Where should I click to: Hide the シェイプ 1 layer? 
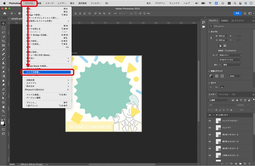point(210,128)
